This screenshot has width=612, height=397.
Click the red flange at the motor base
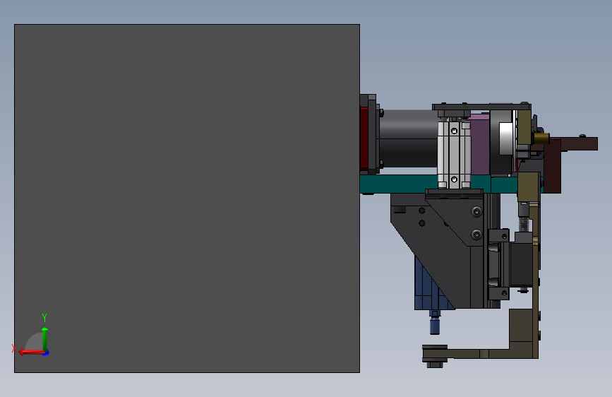(364, 138)
